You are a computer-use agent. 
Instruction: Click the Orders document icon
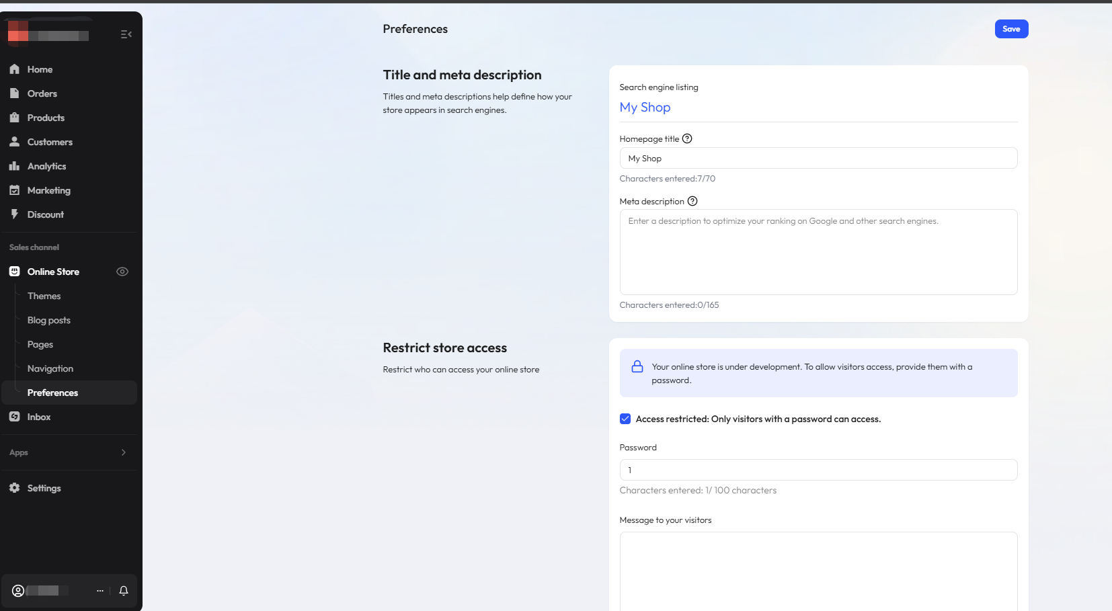pyautogui.click(x=14, y=93)
